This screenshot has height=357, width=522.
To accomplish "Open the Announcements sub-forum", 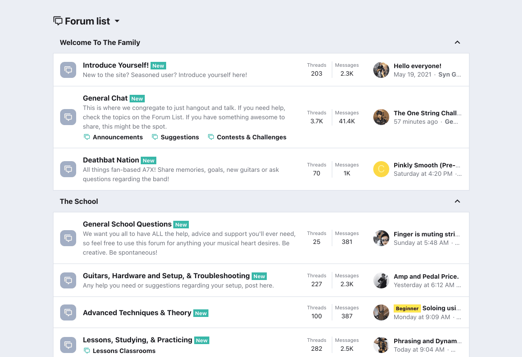I will [x=118, y=137].
